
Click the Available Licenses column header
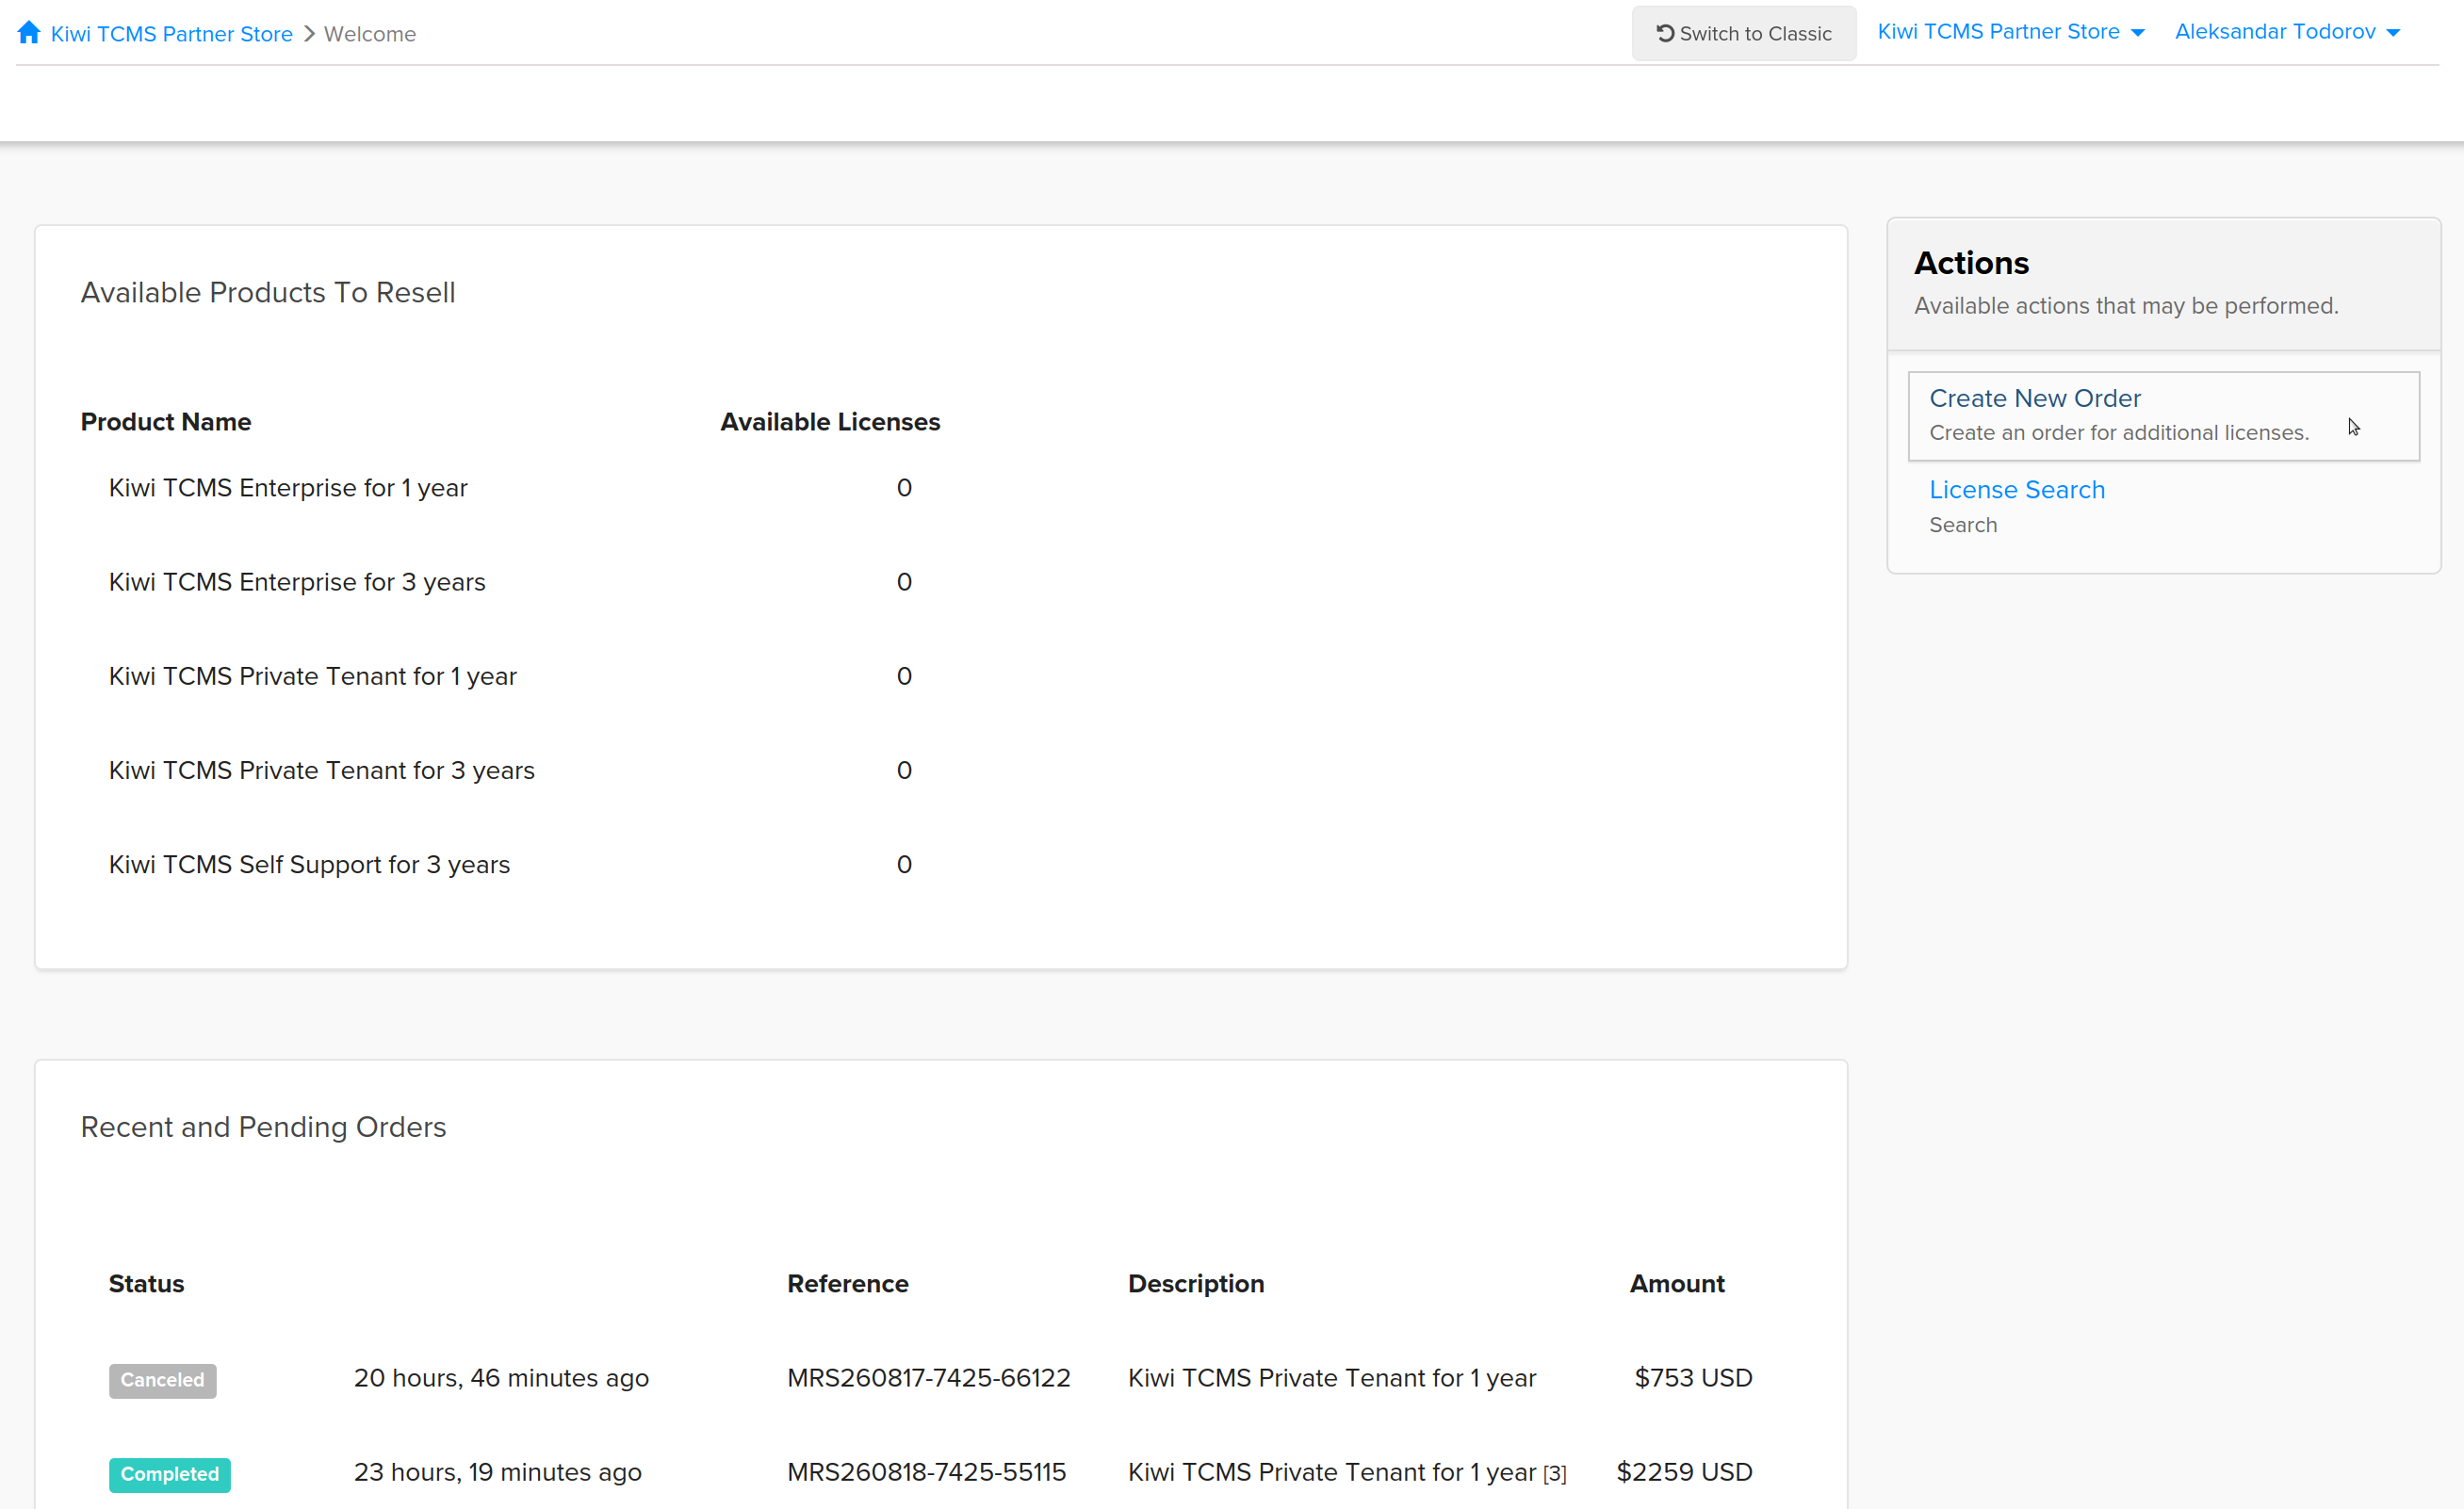tap(830, 422)
